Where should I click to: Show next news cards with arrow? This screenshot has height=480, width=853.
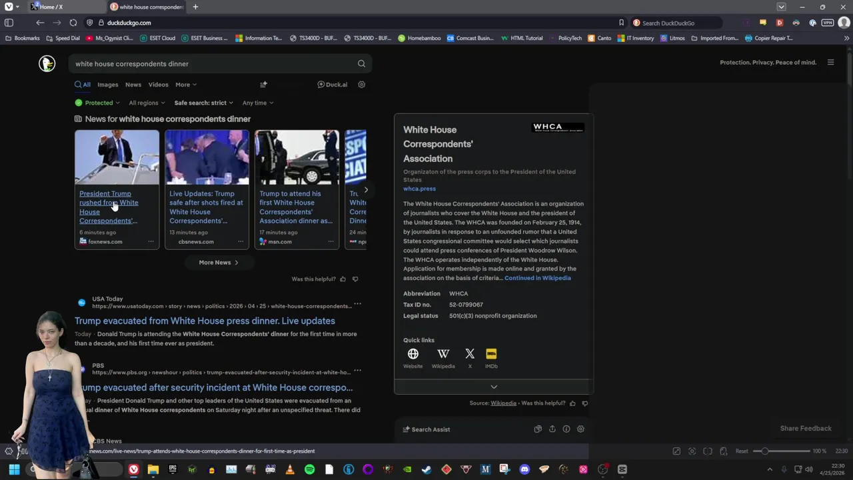pos(365,190)
